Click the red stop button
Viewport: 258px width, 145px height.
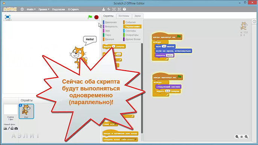(x=96, y=17)
